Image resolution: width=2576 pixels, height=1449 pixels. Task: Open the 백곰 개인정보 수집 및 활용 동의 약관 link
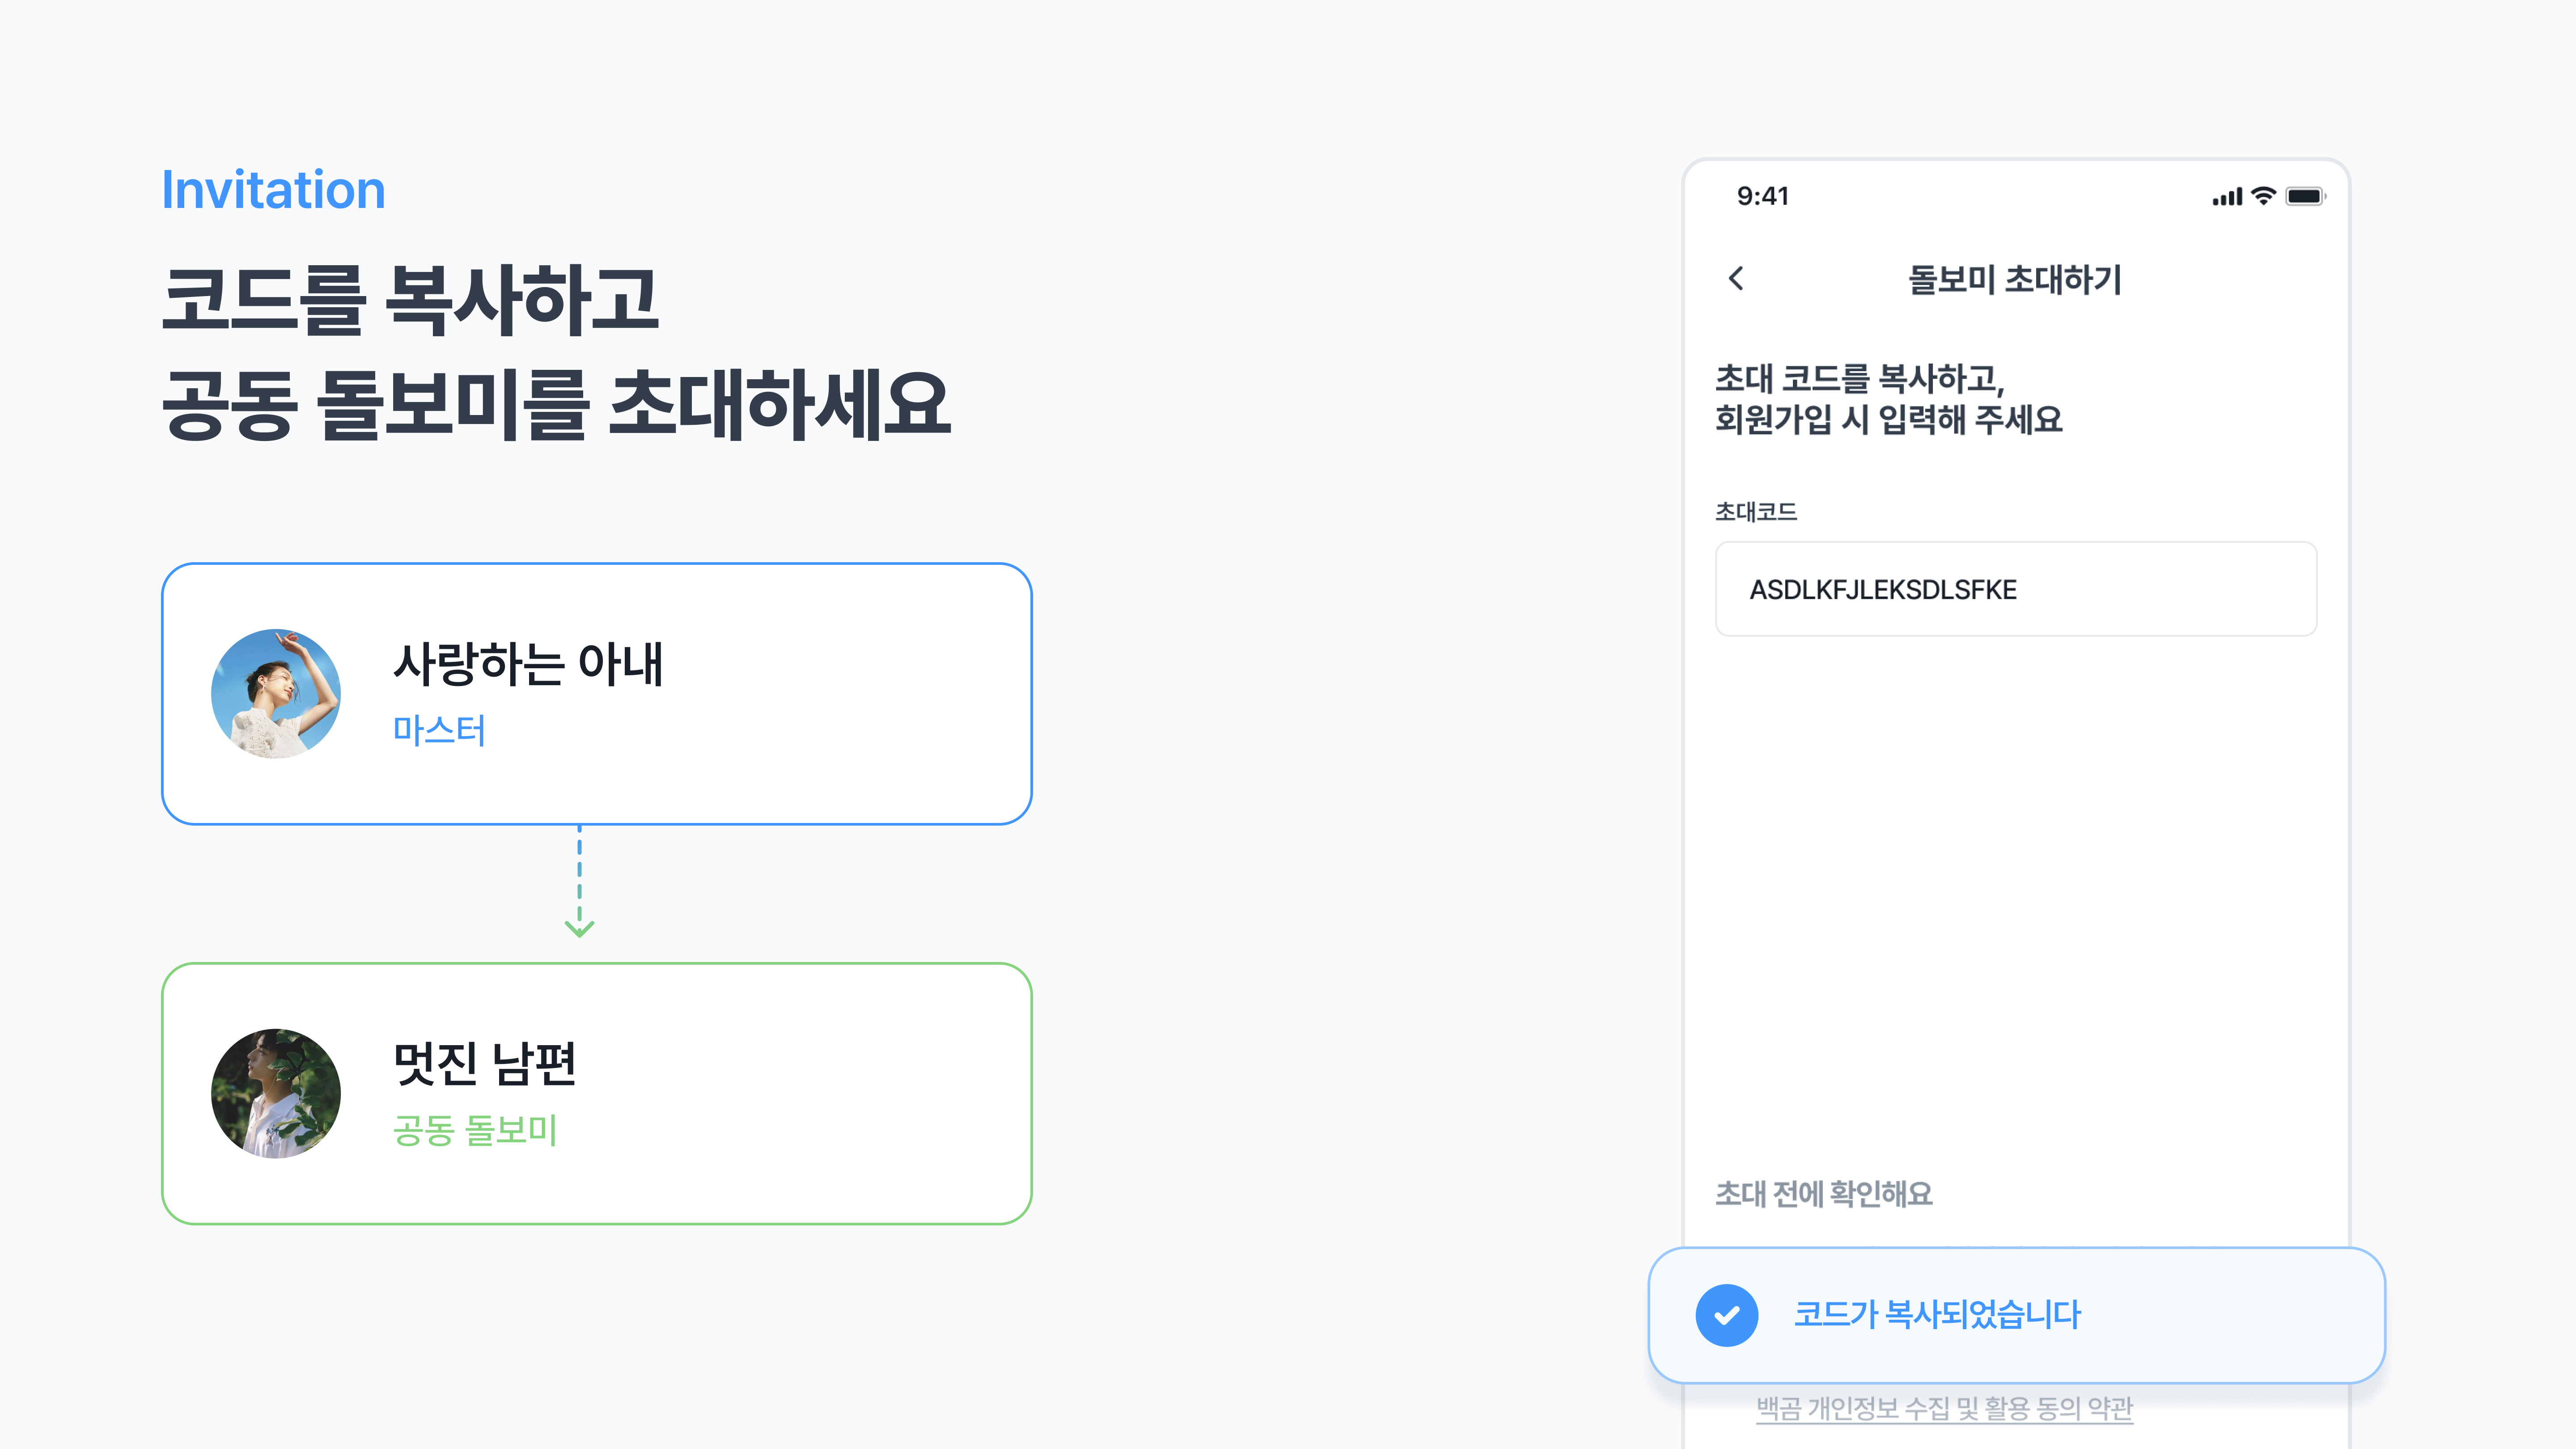(x=1944, y=1408)
